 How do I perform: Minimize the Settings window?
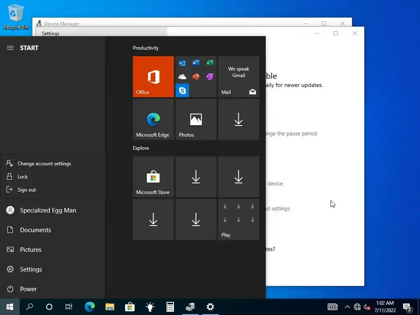[317, 33]
